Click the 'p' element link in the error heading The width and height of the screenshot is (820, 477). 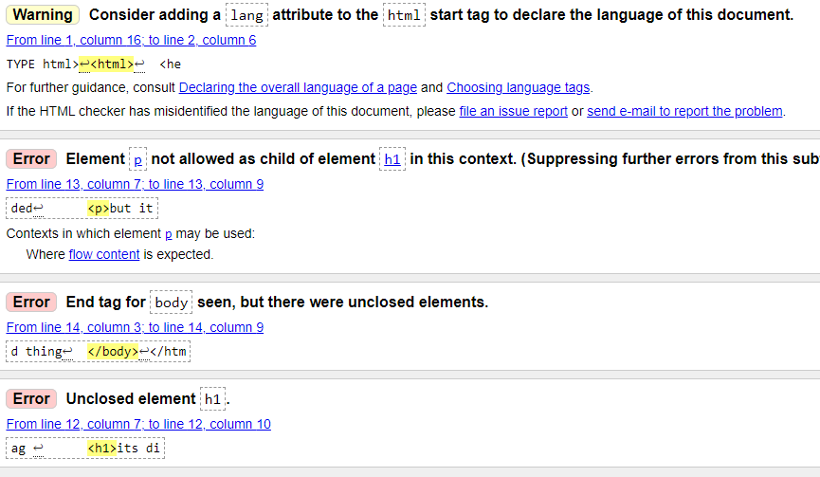pos(138,159)
